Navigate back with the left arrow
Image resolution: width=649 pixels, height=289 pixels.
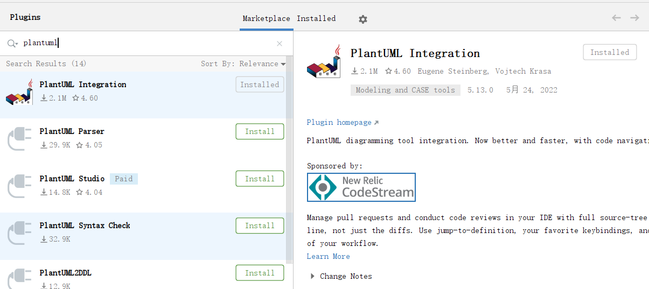616,18
